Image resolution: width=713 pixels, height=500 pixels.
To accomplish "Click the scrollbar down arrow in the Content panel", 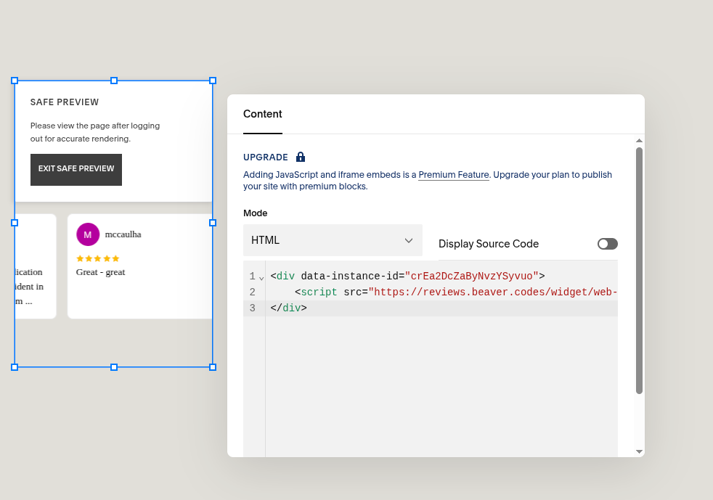I will 639,451.
